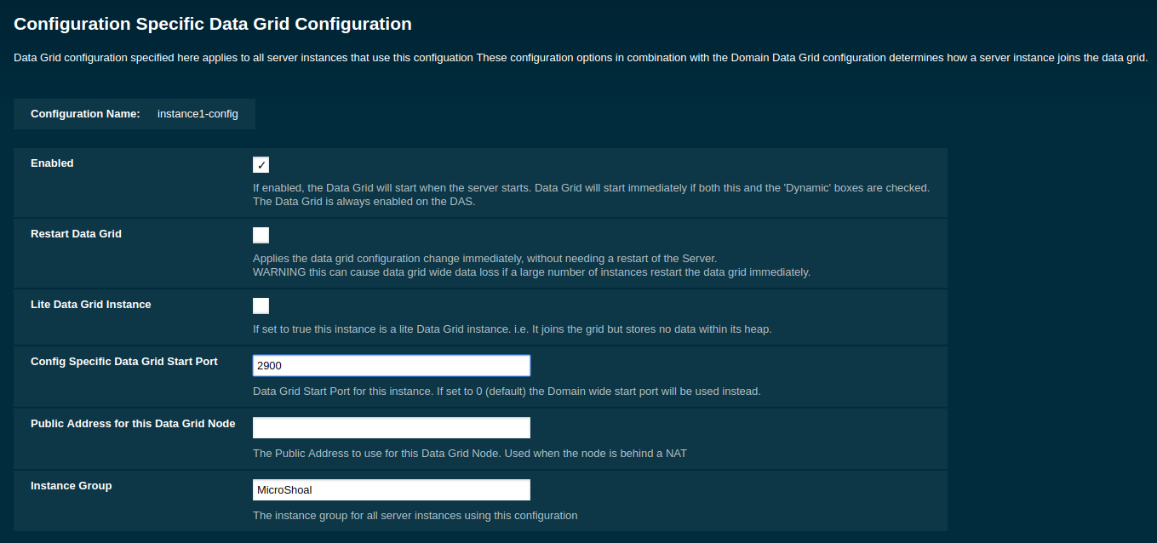1157x543 pixels.
Task: Click the Enabled row label
Action: (52, 163)
